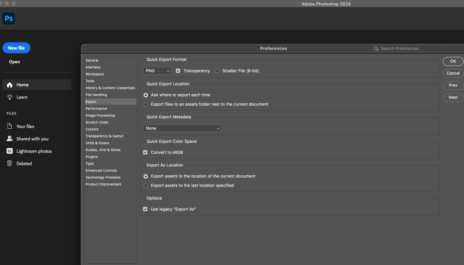Open the Quick Export Metadata dropdown
464x265 pixels.
tap(182, 128)
